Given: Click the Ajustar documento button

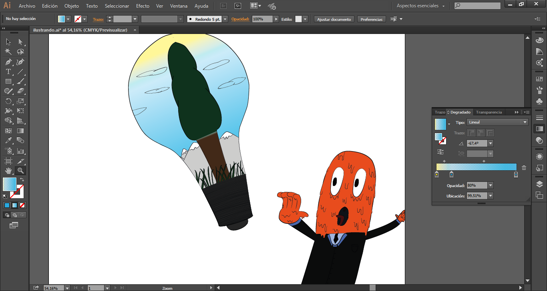Looking at the screenshot, I should pos(334,19).
